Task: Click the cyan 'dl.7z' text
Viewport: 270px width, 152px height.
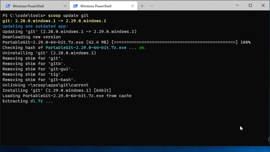Action: [x=37, y=101]
